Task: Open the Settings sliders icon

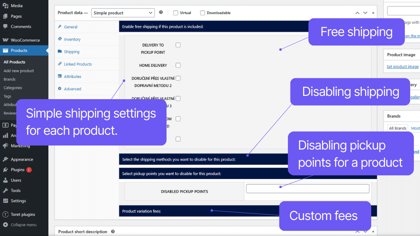Action: point(5,201)
